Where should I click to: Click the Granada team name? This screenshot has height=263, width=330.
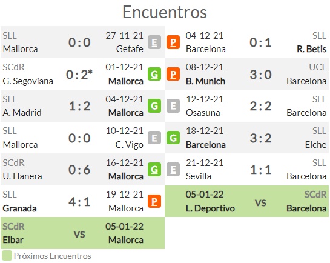click(x=19, y=208)
